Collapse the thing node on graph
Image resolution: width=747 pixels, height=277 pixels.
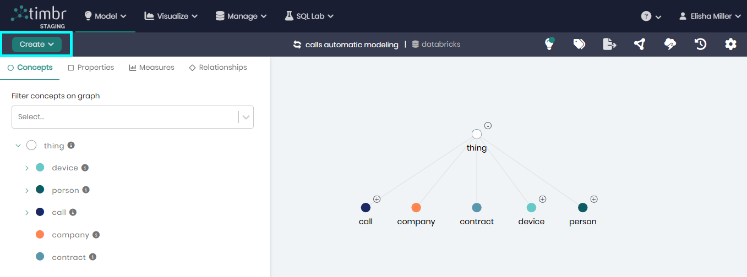tap(488, 126)
